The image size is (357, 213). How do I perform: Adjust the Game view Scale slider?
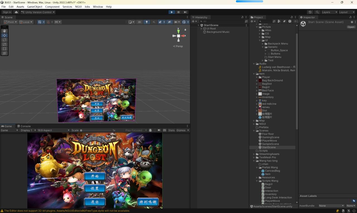click(81, 130)
